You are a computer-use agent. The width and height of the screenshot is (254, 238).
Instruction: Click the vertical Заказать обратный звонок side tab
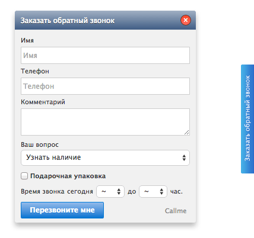pyautogui.click(x=247, y=119)
